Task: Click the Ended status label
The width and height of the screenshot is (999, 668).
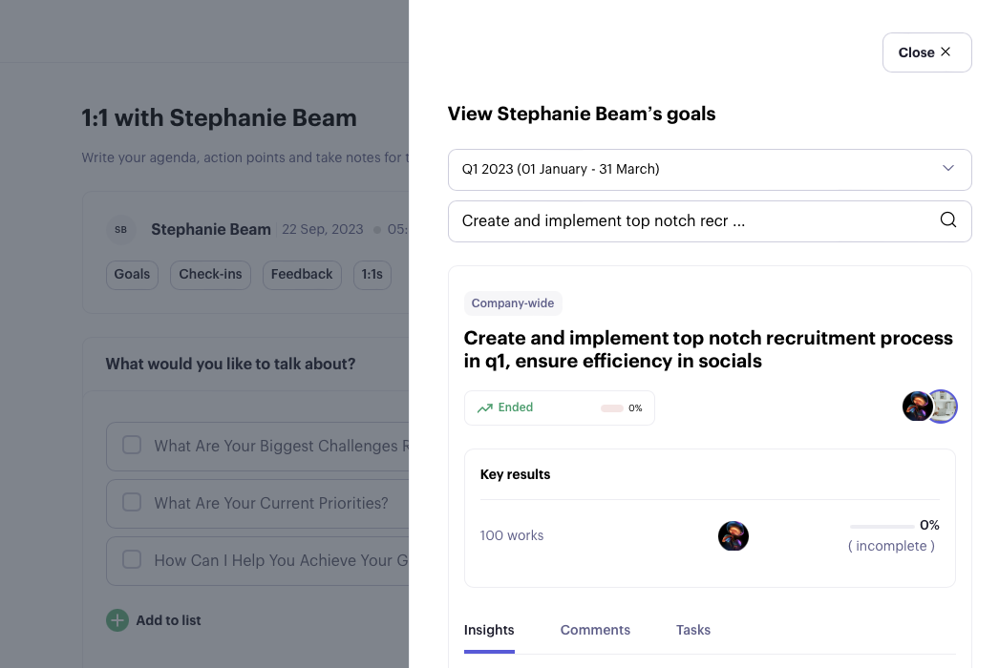Action: tap(516, 407)
